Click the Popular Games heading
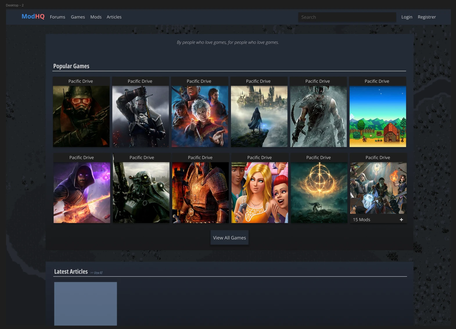 point(71,66)
